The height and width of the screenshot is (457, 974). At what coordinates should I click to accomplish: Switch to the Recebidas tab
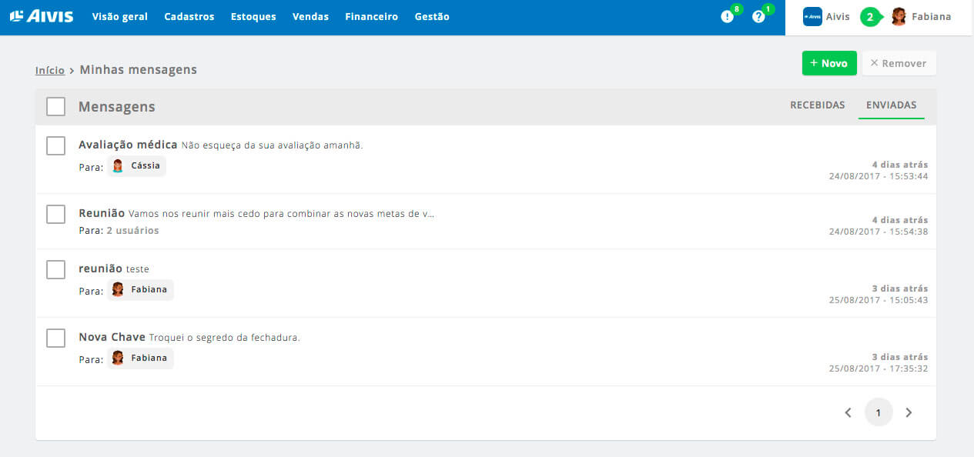point(818,105)
